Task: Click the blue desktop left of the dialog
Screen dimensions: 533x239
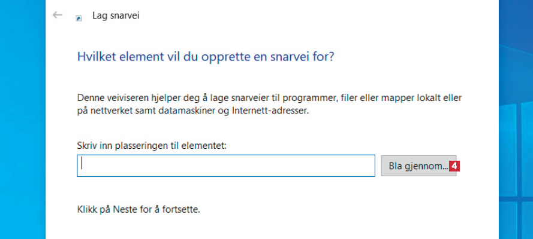Action: pos(22,119)
